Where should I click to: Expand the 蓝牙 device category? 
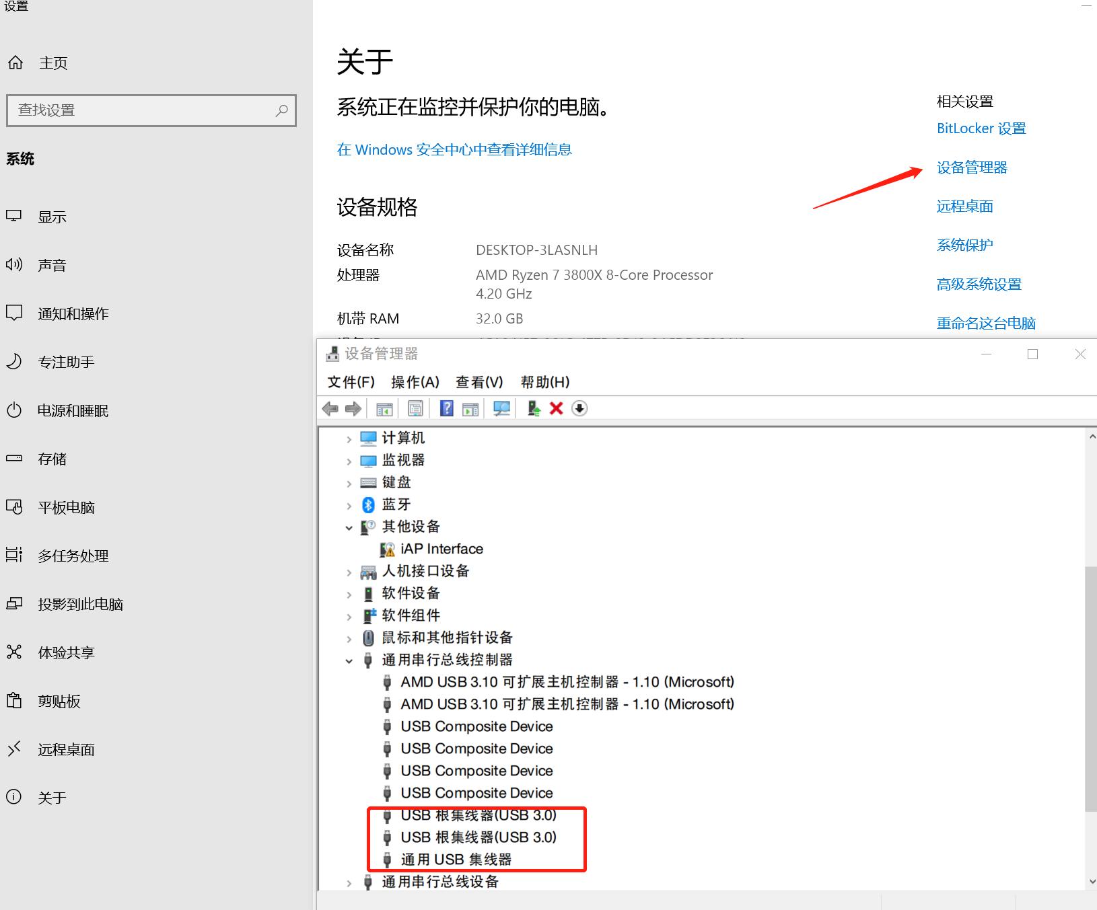click(x=349, y=504)
